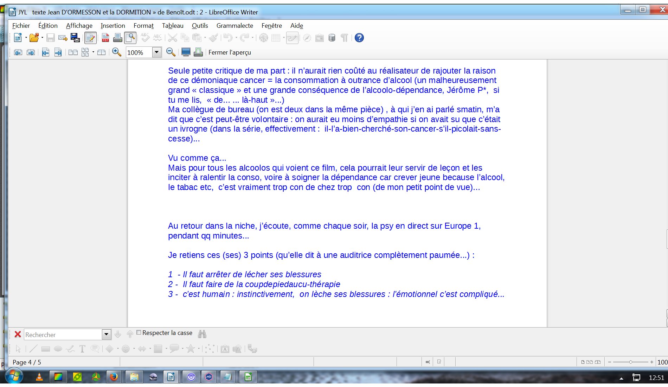Screen dimensions: 668x387
Task: Switch preview to full screen monitor icon
Action: [186, 52]
